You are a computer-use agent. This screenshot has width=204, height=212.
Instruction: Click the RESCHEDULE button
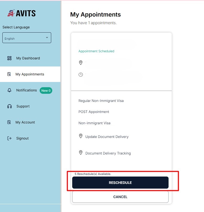tap(120, 182)
